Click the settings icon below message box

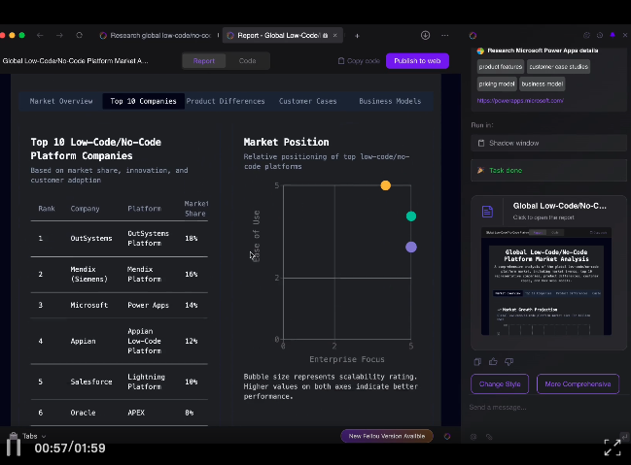[473, 437]
